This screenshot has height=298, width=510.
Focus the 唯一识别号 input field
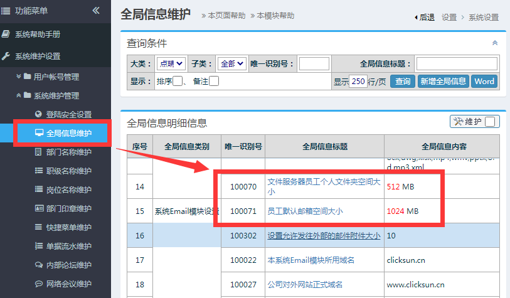(314, 63)
